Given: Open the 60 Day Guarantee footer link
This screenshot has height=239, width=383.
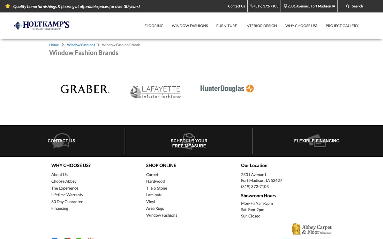Looking at the screenshot, I should 67,202.
